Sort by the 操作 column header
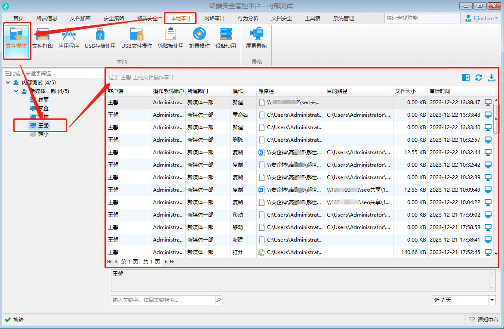The height and width of the screenshot is (329, 504). [x=243, y=91]
